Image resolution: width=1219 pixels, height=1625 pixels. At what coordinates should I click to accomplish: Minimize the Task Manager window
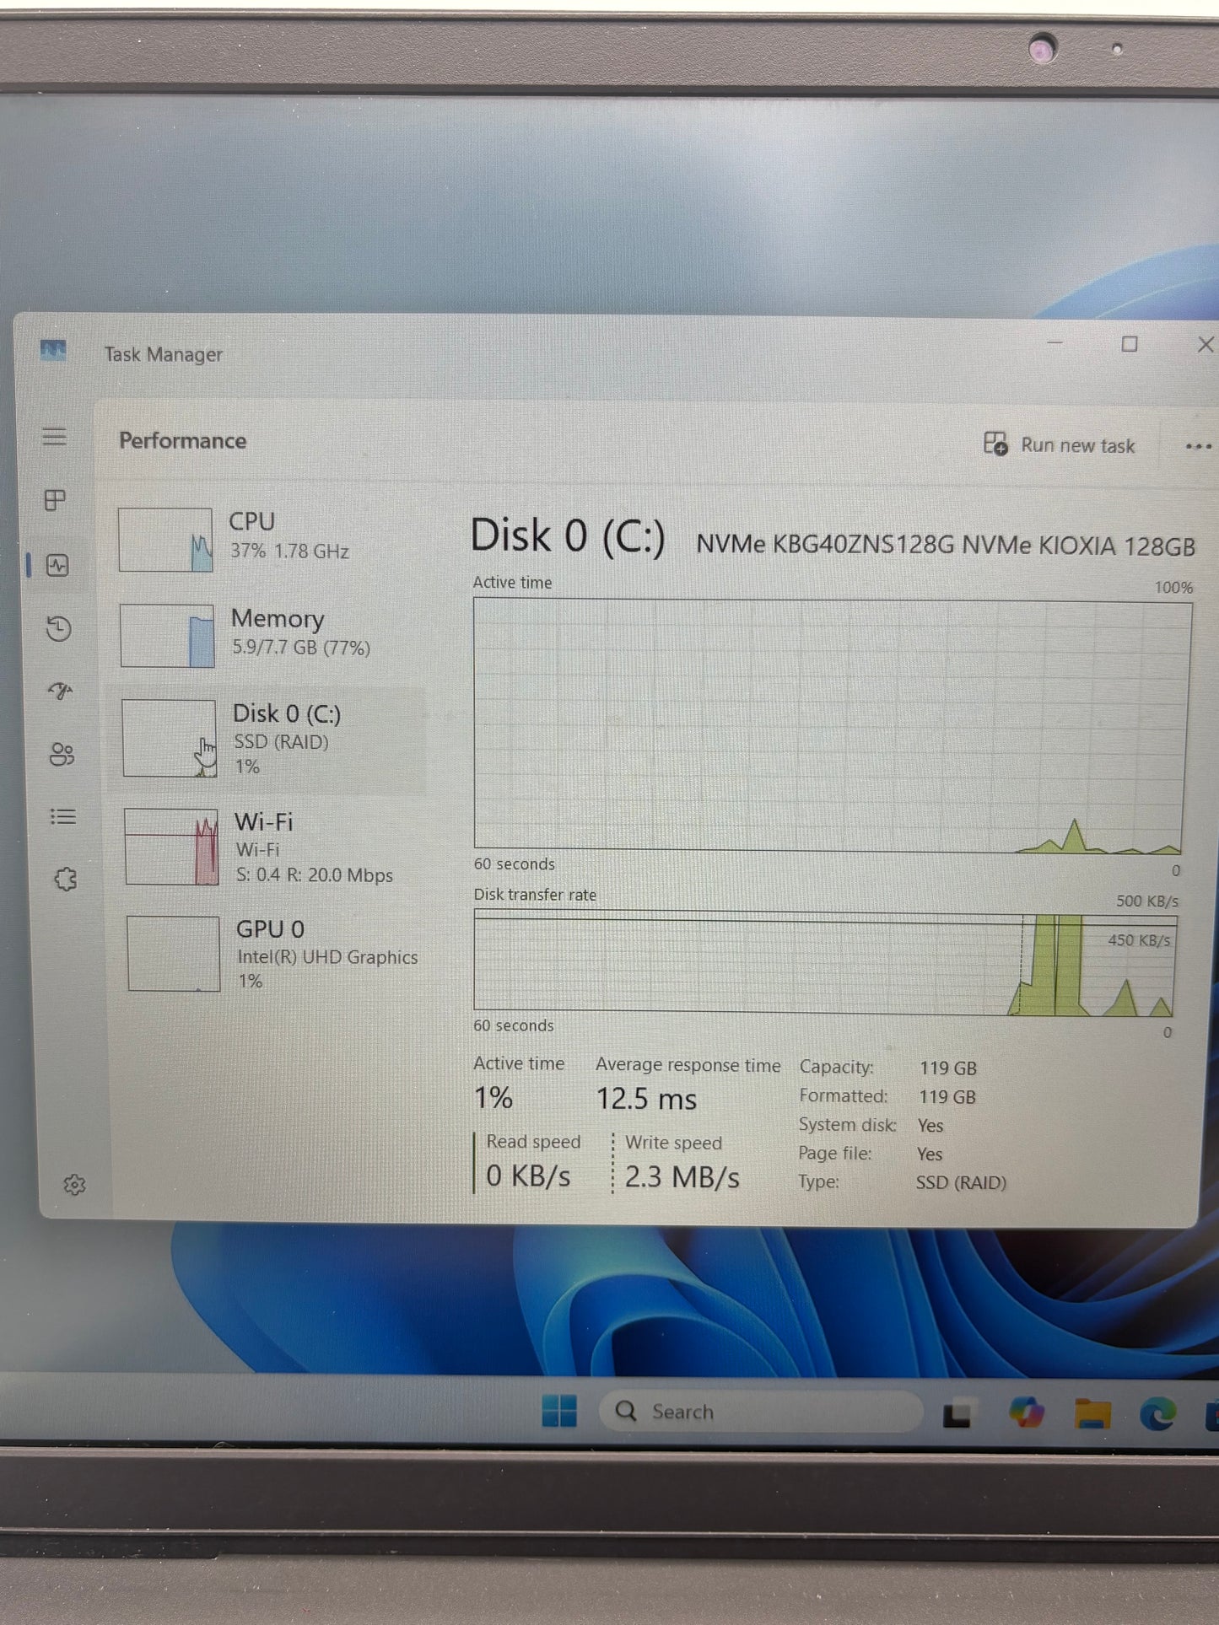[1054, 343]
